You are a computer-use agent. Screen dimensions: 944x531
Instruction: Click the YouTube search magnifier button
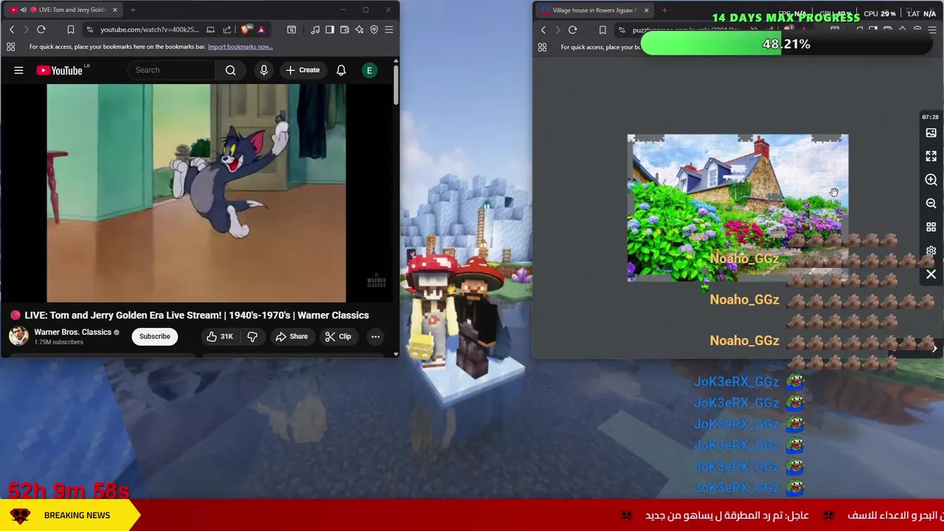pos(230,70)
